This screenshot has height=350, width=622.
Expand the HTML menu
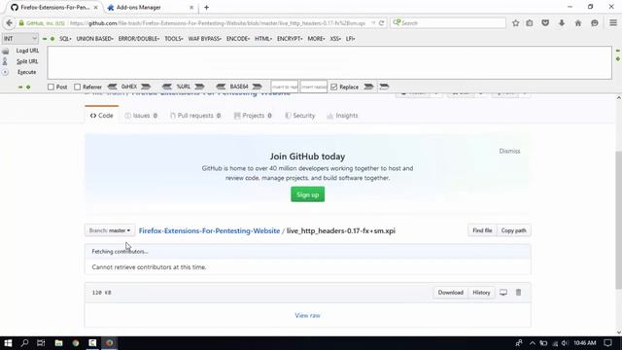point(263,39)
